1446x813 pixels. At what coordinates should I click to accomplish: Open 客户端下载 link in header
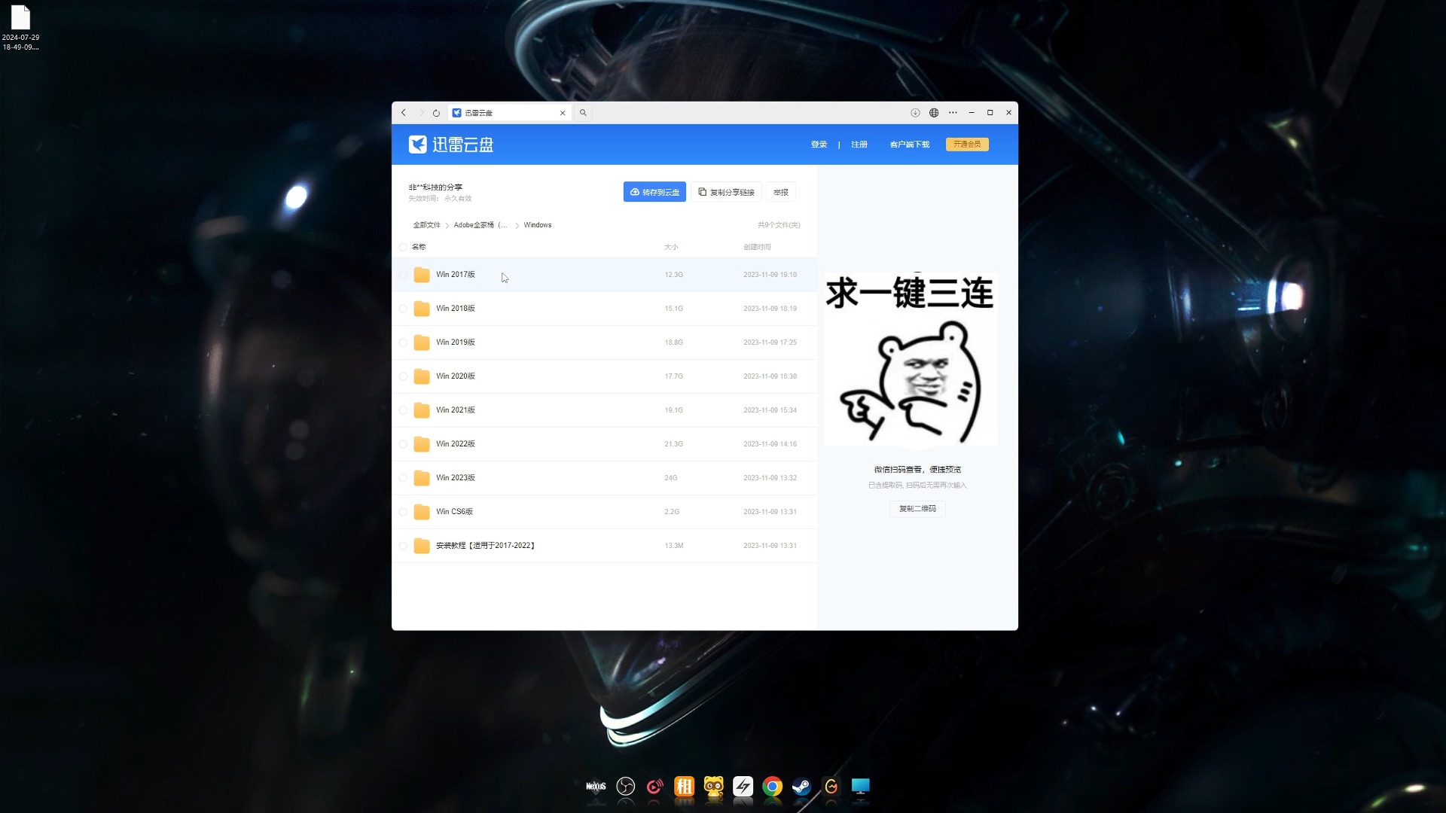pyautogui.click(x=910, y=145)
